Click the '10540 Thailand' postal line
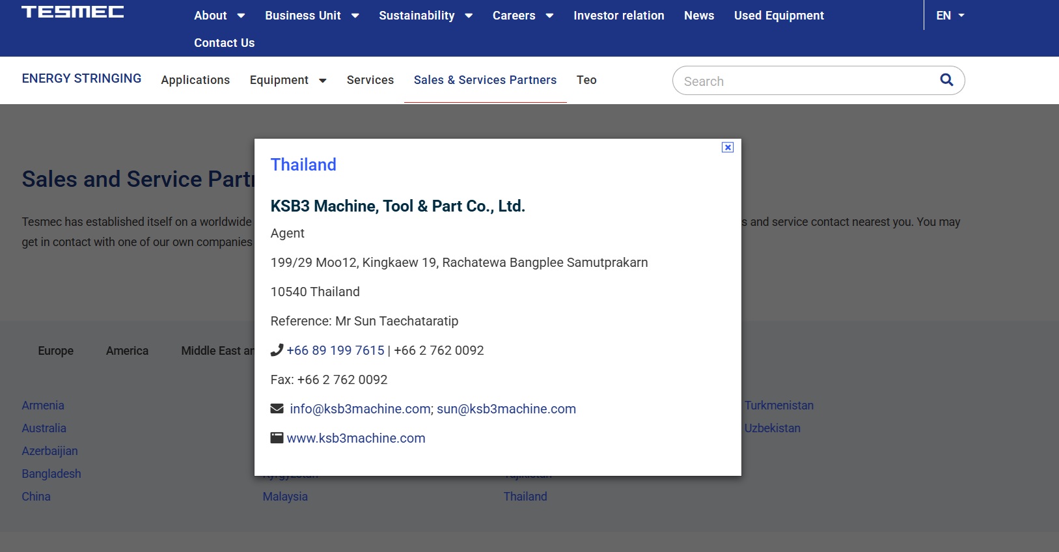The width and height of the screenshot is (1059, 552). tap(315, 292)
